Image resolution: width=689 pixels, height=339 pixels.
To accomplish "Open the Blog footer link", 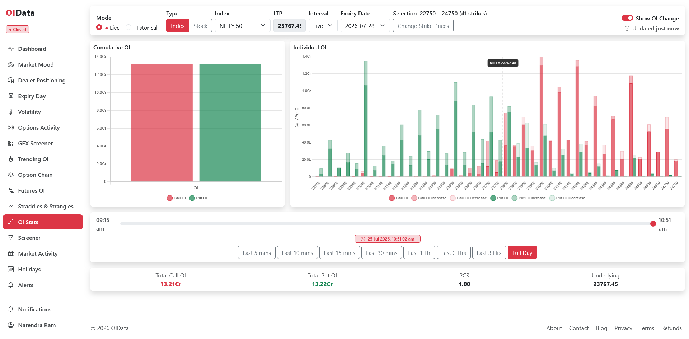I will (x=601, y=328).
